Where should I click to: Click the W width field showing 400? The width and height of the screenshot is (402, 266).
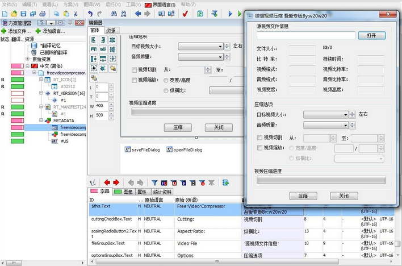click(x=102, y=106)
